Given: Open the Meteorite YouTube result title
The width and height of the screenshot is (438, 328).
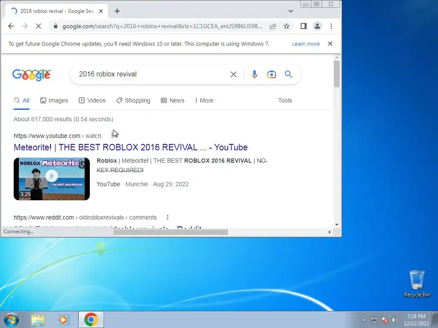Looking at the screenshot, I should [131, 147].
